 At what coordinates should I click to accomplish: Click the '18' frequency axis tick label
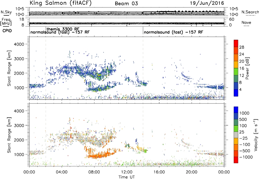(22, 19)
